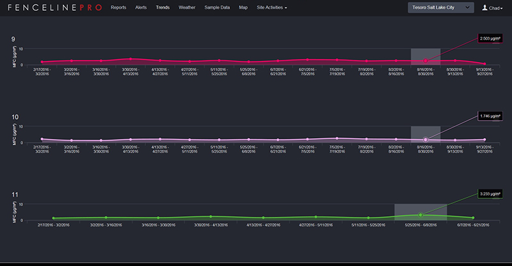Click chart 10 axis label 3/30/2016 - 4/13/2016
Screen dimensions: 512x266
tap(131, 149)
